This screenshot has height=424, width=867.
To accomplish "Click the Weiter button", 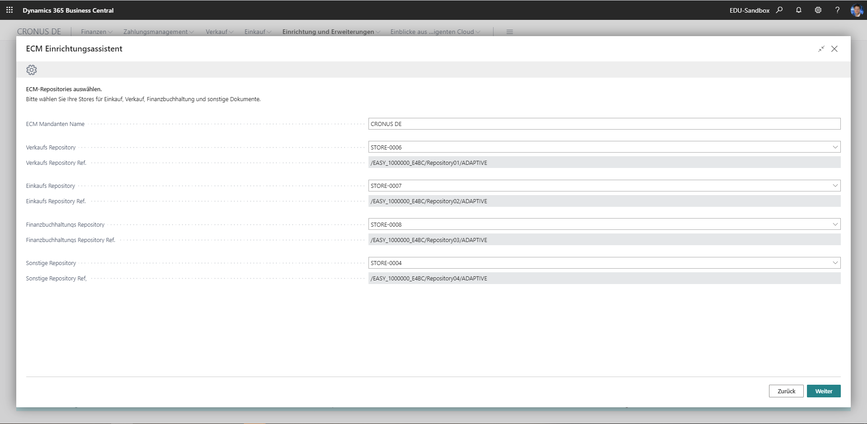I will point(824,391).
